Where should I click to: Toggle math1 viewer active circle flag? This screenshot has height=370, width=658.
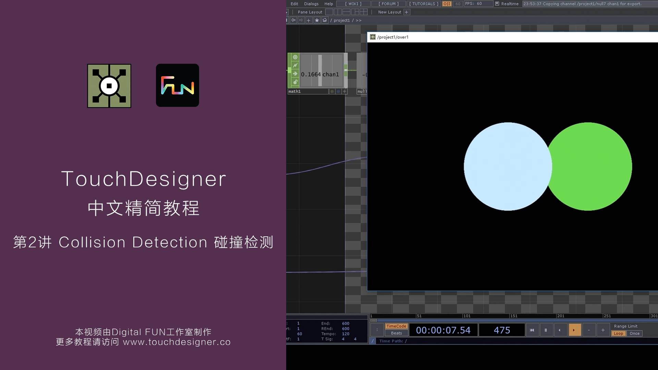tap(295, 57)
